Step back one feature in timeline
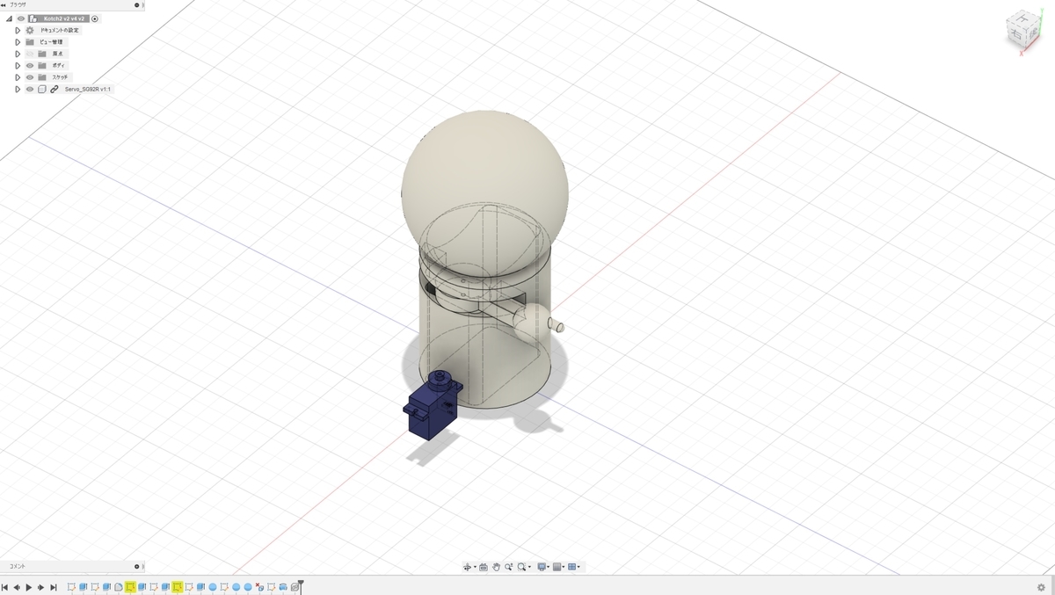 pos(17,587)
